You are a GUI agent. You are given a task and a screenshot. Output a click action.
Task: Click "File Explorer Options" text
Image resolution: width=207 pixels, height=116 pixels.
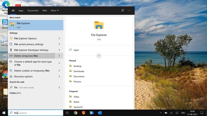coord(25,38)
